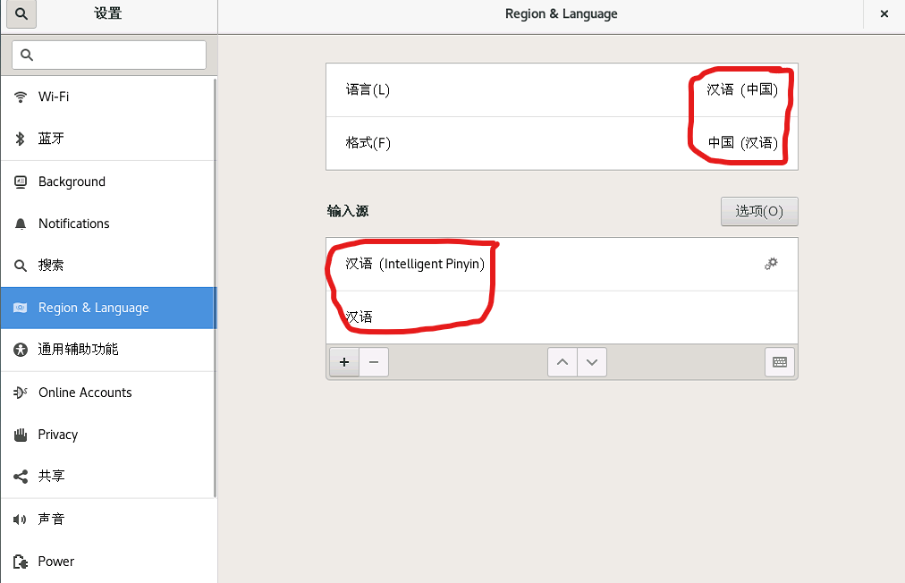Select the plain 汉语 input source row
This screenshot has width=905, height=583.
coord(562,317)
